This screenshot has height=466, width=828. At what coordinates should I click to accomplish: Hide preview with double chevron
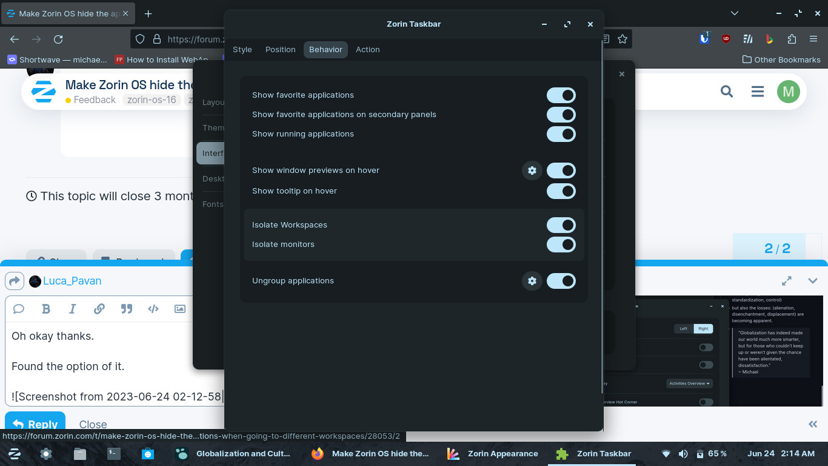[813, 424]
